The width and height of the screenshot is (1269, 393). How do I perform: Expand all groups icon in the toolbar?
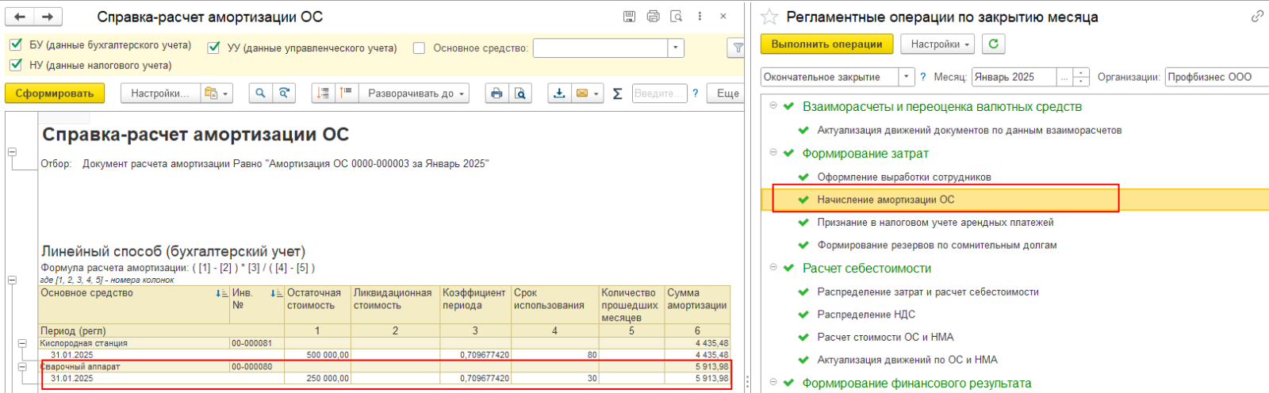click(x=346, y=93)
